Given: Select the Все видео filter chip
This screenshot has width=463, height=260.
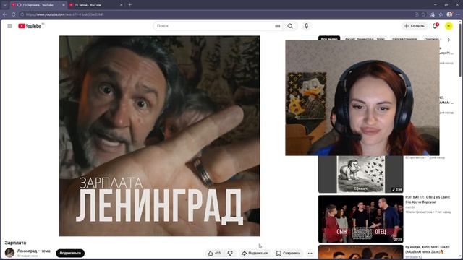Looking at the screenshot, I should tap(329, 38).
